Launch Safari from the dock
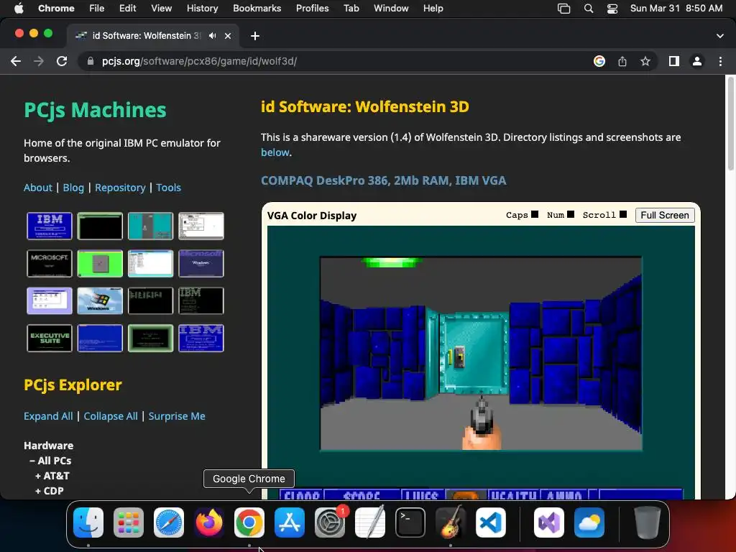 coord(168,523)
